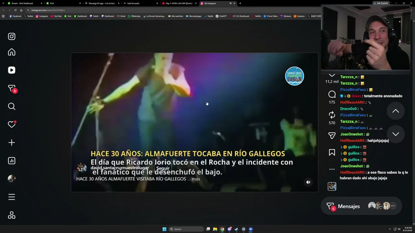Open the reel's three-dot options menu
Viewport: 415px width, 233px height.
(332, 169)
